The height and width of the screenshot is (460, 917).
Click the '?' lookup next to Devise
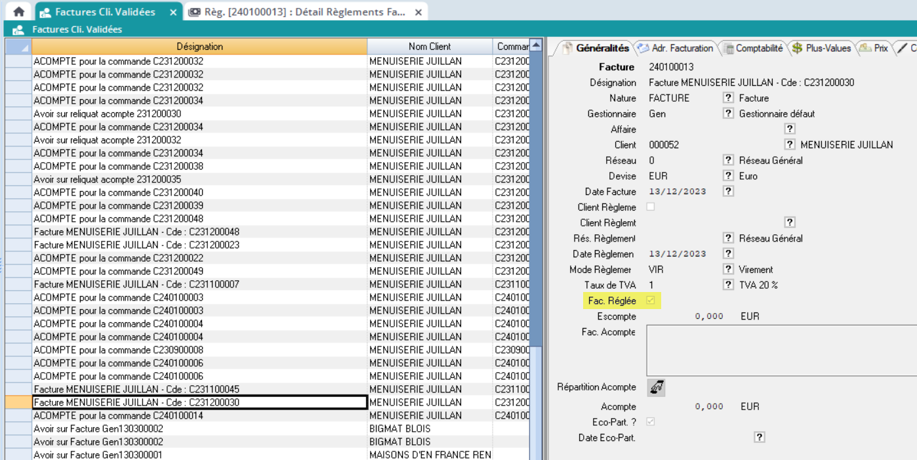click(728, 176)
